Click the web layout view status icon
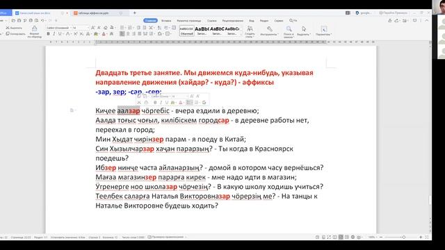445x250 pixels. pos(353,237)
